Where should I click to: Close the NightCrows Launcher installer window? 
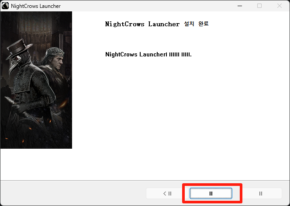[279, 6]
